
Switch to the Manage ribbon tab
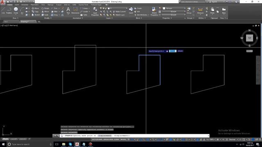tap(50, 5)
